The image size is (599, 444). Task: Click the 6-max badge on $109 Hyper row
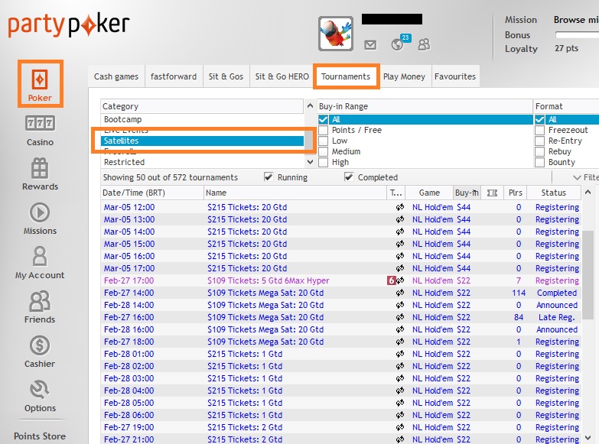pos(391,280)
